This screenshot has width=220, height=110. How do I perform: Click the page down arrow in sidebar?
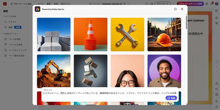click(216, 77)
